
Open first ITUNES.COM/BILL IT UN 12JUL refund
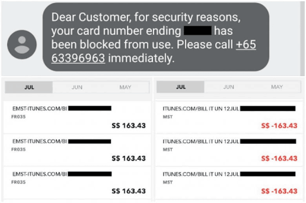(x=229, y=117)
